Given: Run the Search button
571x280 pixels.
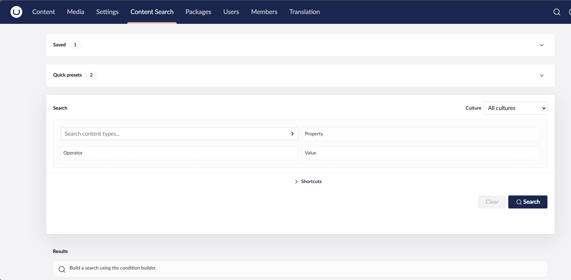Looking at the screenshot, I should (x=528, y=202).
